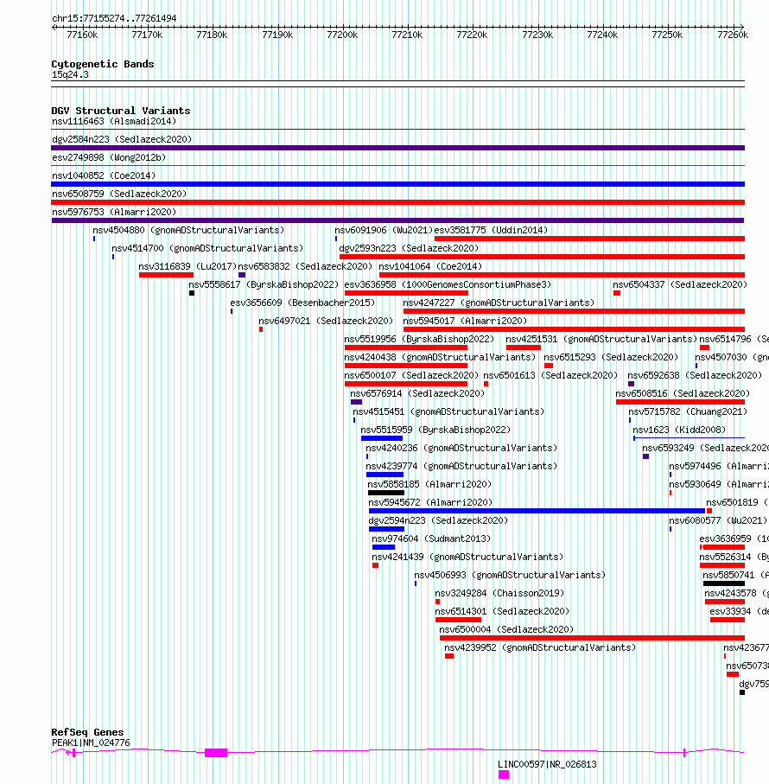Viewport: 769px width, 784px height.
Task: Open nsv4240438 (gnomADStructuralVariants) label
Action: tap(440, 358)
